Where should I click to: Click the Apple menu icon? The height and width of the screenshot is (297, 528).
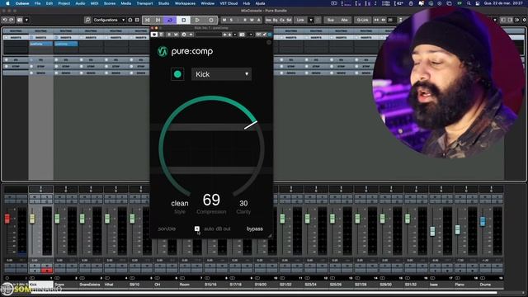tap(7, 3)
